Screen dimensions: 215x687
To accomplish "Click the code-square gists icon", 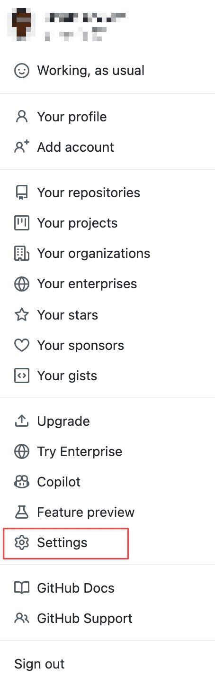I will 22,376.
